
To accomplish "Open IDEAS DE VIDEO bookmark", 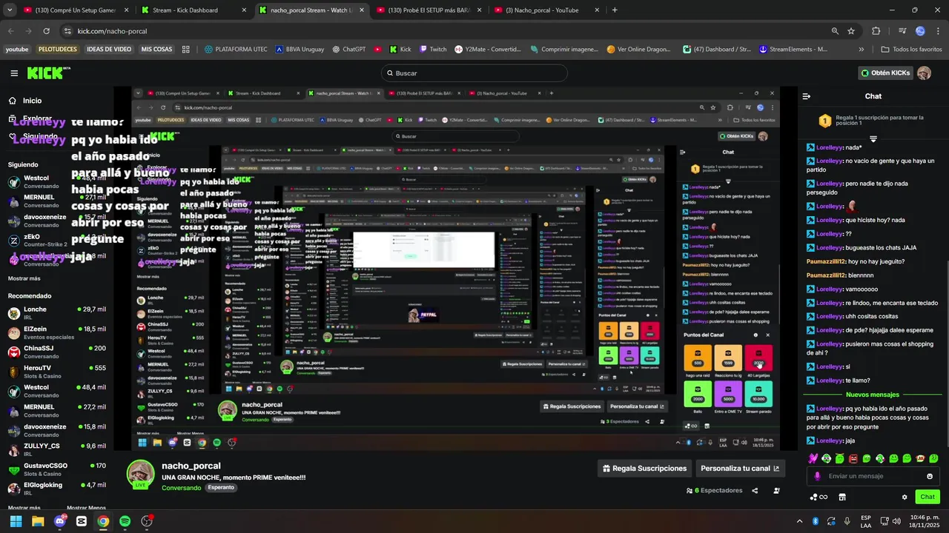I will (x=109, y=50).
